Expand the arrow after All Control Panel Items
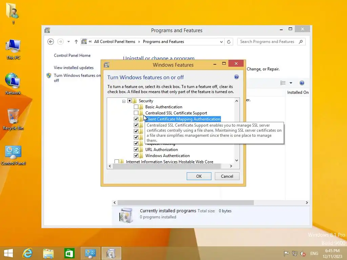Image resolution: width=347 pixels, height=260 pixels. point(139,42)
